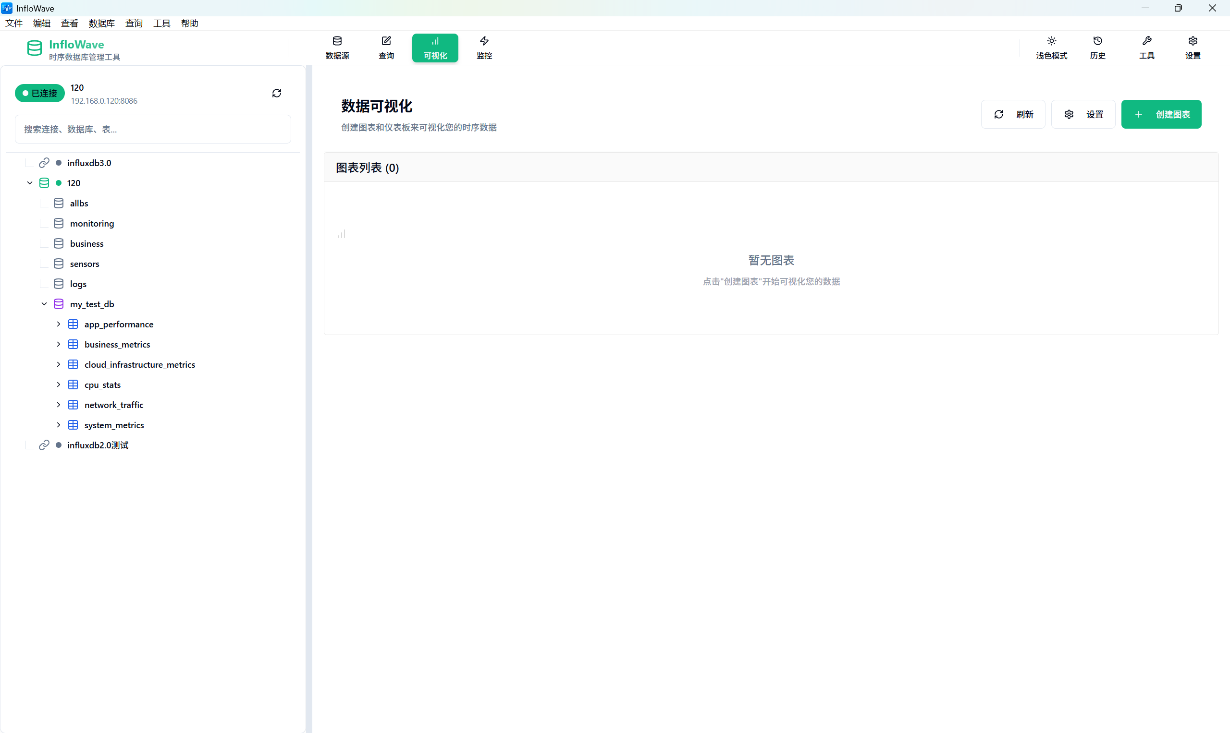Viewport: 1230px width, 733px height.
Task: Collapse the my_test_db database
Action: 44,304
